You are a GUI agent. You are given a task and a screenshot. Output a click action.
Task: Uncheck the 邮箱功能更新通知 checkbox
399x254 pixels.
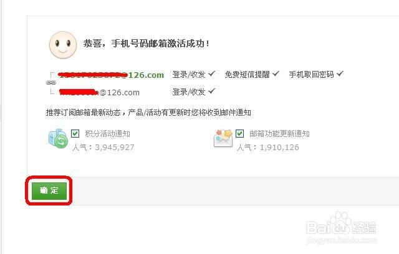click(x=239, y=133)
